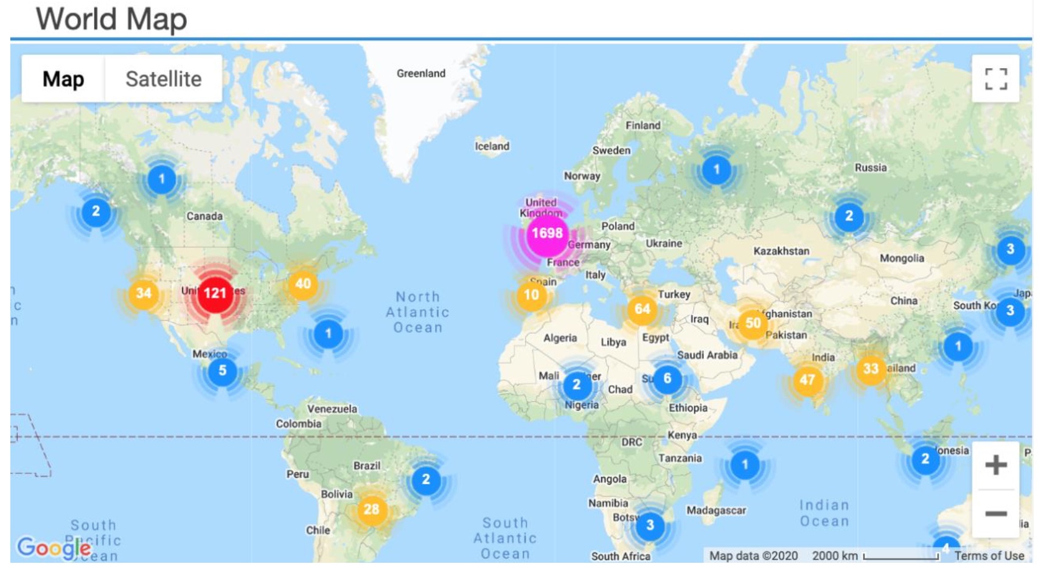The image size is (1038, 578).
Task: Open the red 121 cluster in United States
Action: coord(215,293)
